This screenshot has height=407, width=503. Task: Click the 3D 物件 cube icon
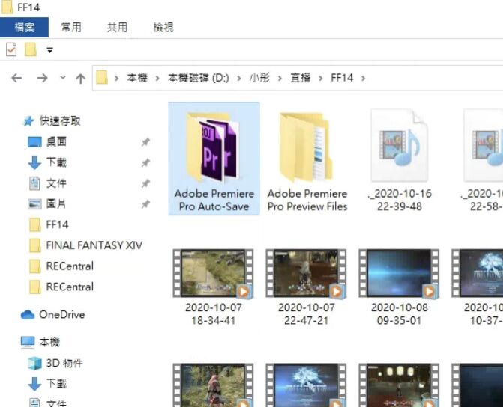point(34,364)
